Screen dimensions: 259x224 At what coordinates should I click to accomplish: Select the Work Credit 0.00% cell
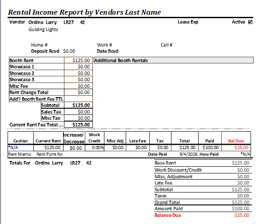(x=95, y=148)
